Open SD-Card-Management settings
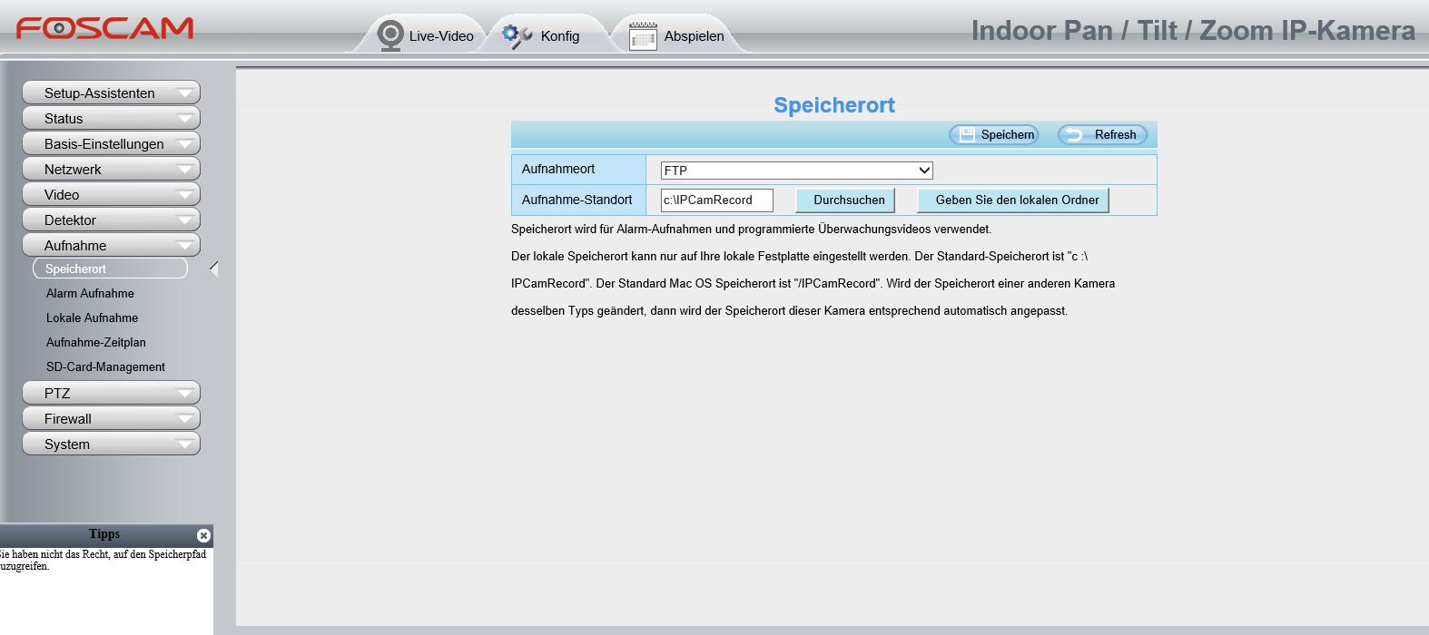1429x635 pixels. point(105,366)
